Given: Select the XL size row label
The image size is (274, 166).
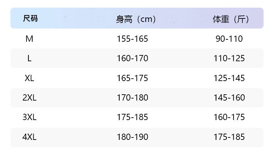Looking at the screenshot, I should (29, 78).
